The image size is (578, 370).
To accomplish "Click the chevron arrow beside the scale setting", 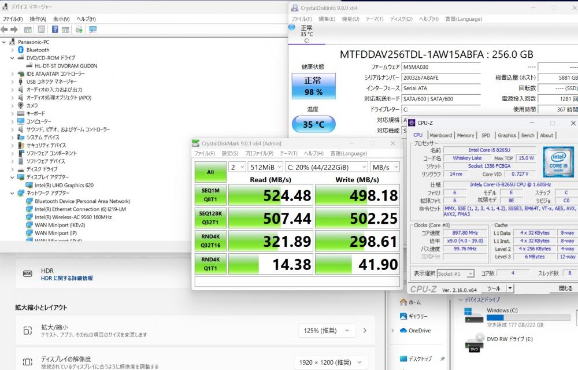I will click(365, 331).
